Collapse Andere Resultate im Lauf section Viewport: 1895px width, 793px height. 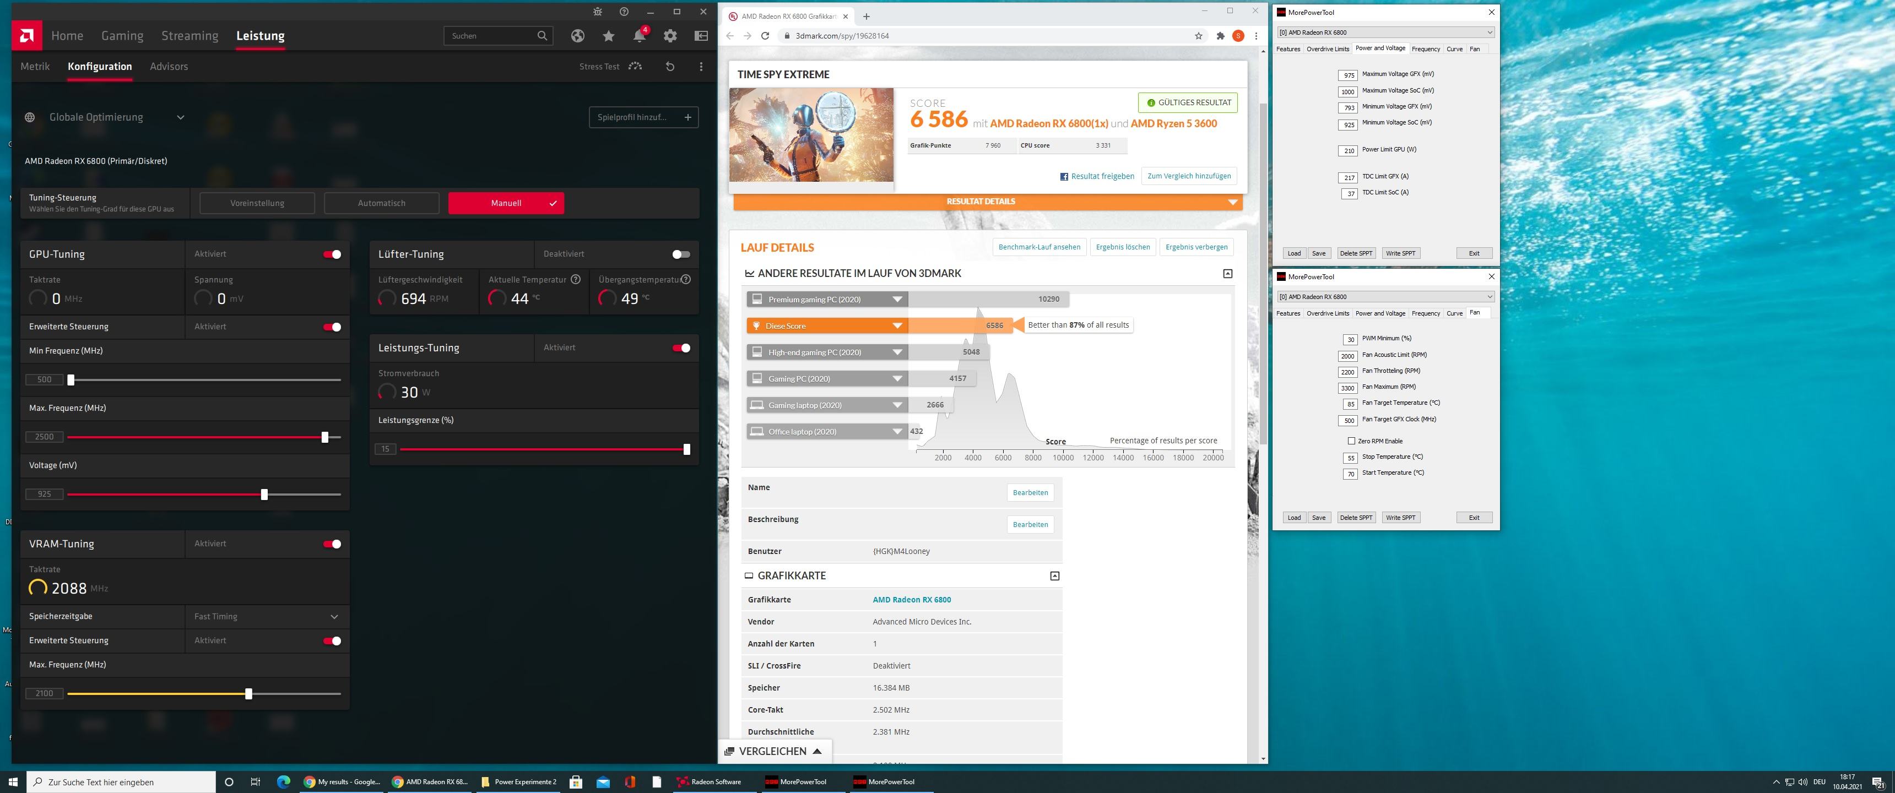(1227, 274)
